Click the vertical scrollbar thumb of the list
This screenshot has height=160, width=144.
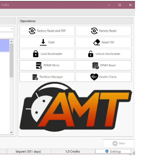point(11,60)
